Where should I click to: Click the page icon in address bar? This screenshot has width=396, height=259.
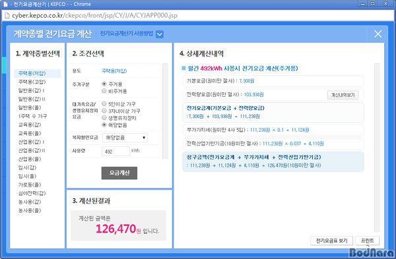[x=7, y=16]
